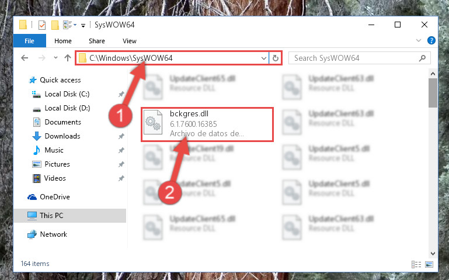This screenshot has height=280, width=449.
Task: Expand the address bar history dropdown
Action: 264,58
